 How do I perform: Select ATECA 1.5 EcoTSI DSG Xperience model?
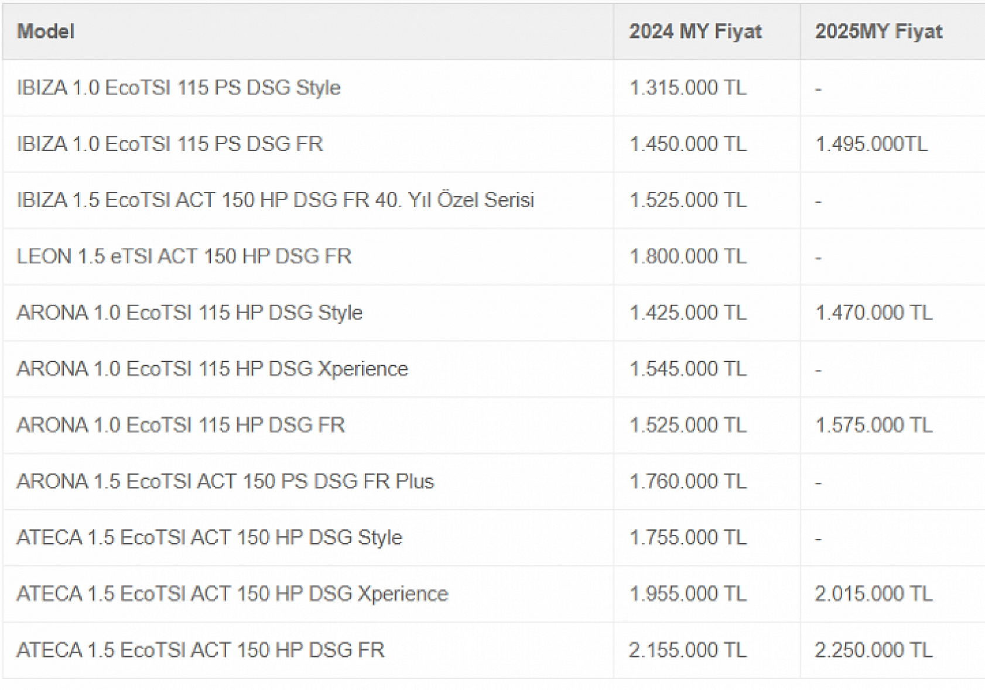232,593
